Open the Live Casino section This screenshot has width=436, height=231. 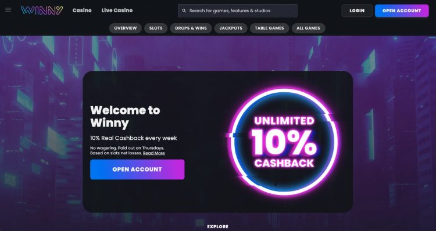[x=117, y=10]
